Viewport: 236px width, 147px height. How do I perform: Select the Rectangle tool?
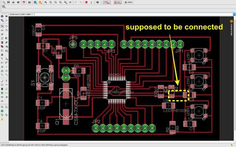pyautogui.click(x=2, y=89)
